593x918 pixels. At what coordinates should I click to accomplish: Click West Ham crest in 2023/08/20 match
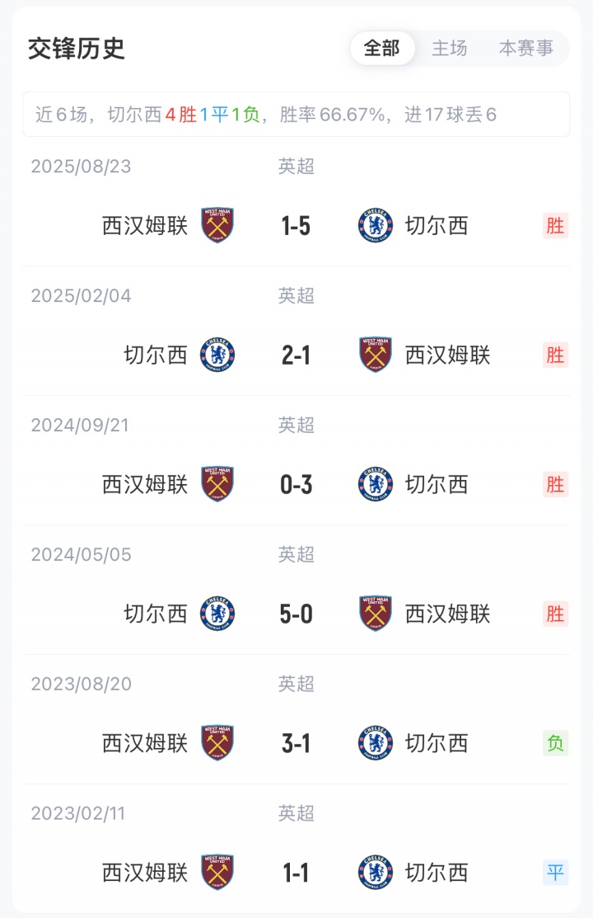coord(217,743)
